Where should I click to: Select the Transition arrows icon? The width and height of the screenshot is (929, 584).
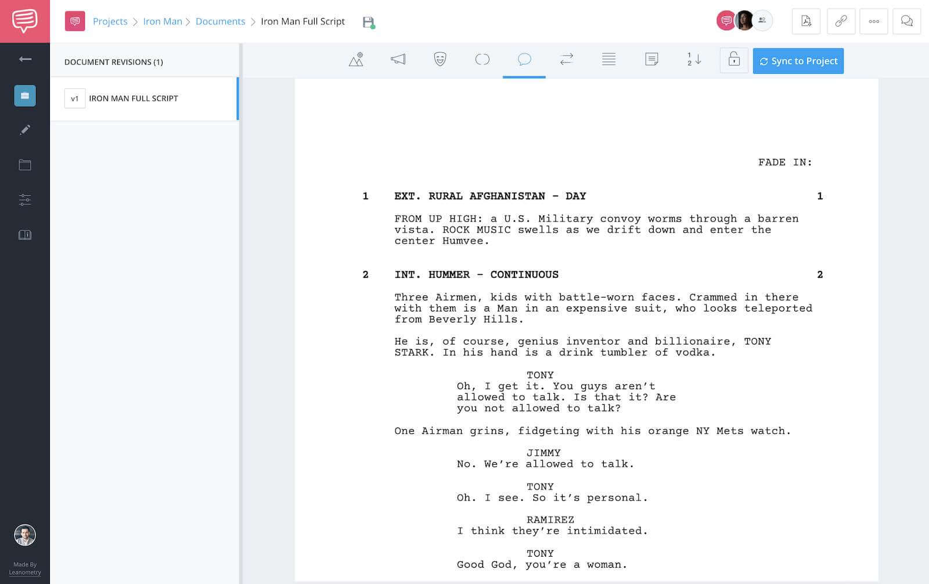[567, 59]
